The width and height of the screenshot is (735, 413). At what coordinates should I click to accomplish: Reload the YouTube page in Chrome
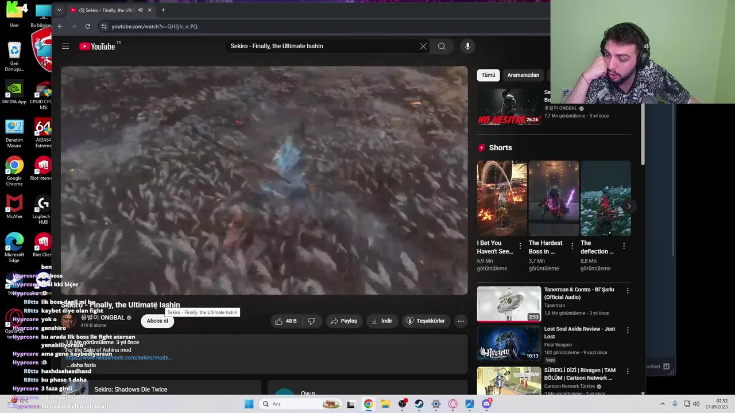point(87,26)
